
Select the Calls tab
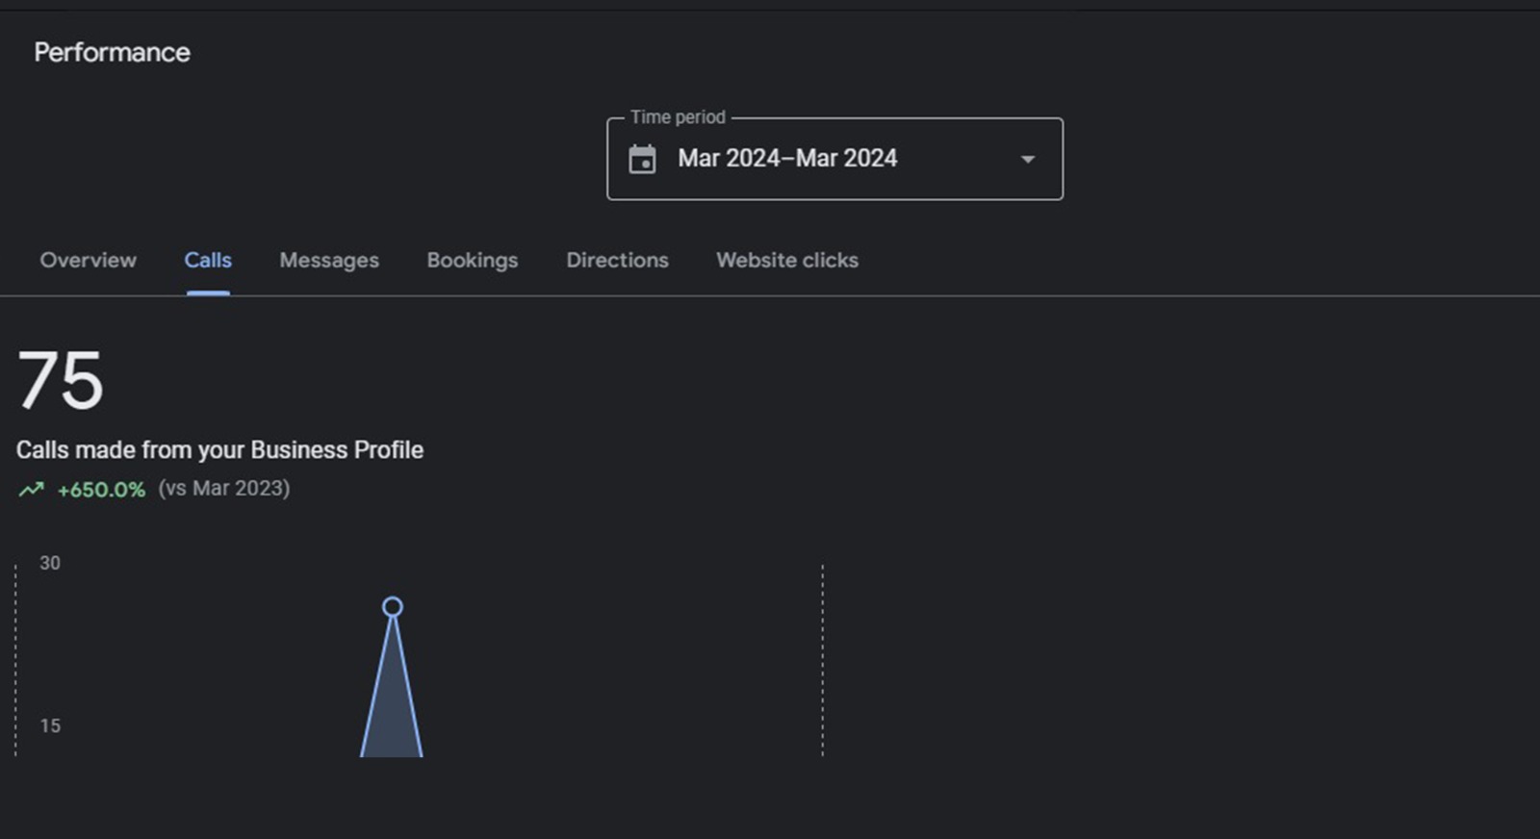(208, 261)
